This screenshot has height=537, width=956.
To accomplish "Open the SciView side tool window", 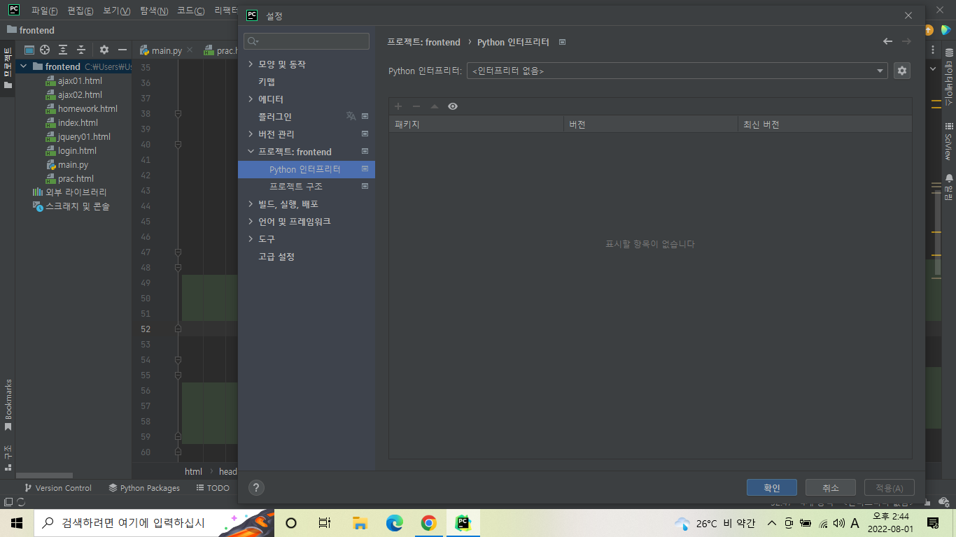I will [949, 142].
